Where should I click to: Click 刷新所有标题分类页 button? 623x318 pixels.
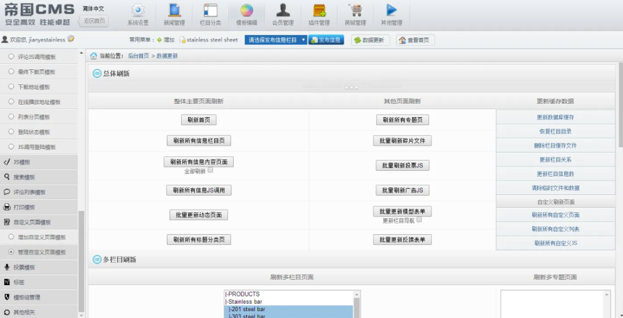click(198, 240)
